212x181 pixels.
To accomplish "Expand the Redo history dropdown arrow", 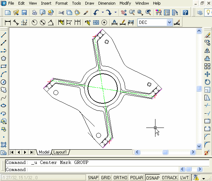I will click(x=116, y=12).
